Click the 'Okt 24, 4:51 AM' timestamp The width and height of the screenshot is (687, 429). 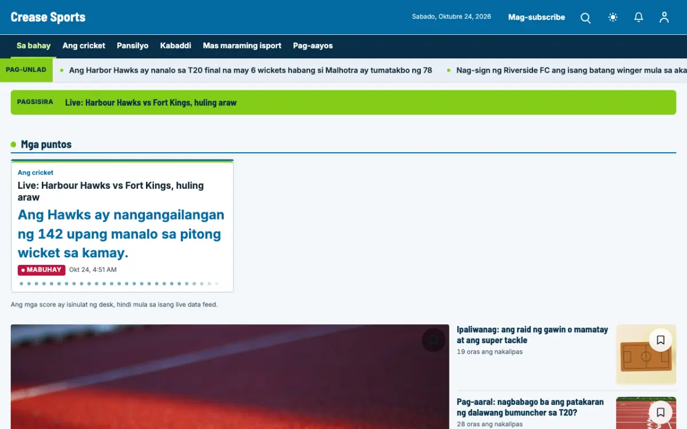point(93,270)
